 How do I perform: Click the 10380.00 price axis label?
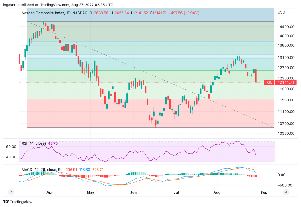point(286,133)
